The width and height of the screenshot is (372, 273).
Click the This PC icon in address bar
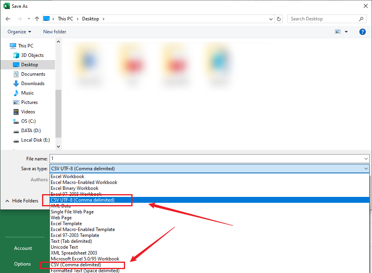(x=46, y=19)
